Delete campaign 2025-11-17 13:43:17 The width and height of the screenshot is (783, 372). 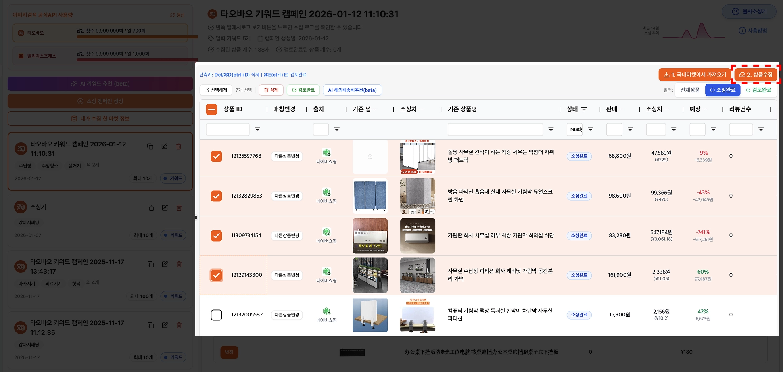pyautogui.click(x=179, y=264)
